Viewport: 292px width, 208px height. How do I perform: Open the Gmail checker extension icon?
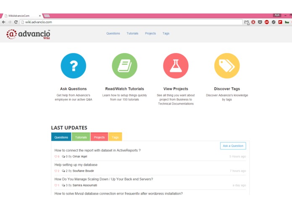(247, 22)
